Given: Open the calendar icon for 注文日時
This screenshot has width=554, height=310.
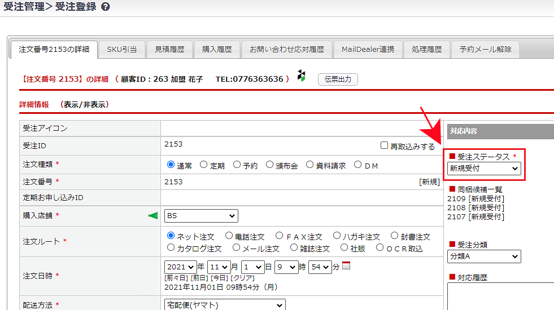Looking at the screenshot, I should pyautogui.click(x=346, y=265).
